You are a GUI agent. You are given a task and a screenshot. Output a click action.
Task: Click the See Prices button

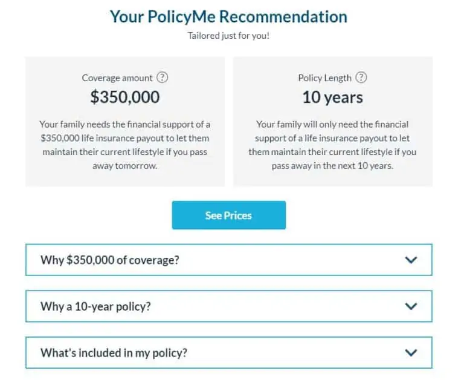coord(229,215)
